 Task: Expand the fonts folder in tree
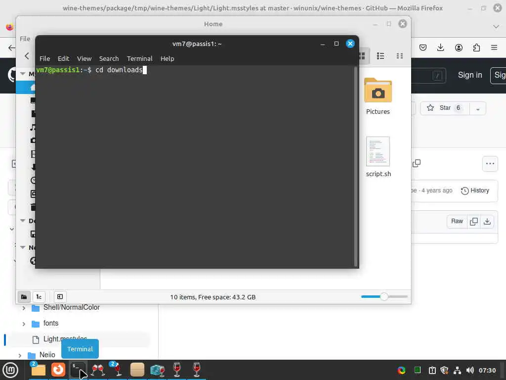click(24, 324)
